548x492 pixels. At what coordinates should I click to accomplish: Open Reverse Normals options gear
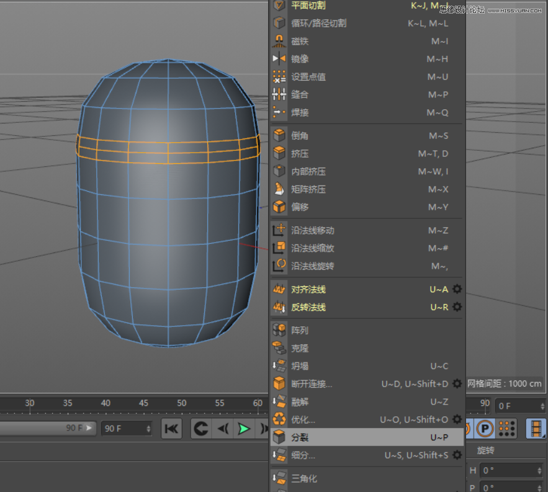point(457,307)
